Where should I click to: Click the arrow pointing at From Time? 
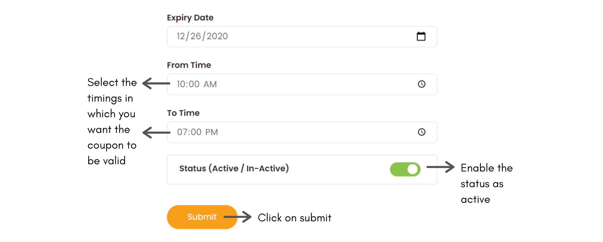pos(156,83)
